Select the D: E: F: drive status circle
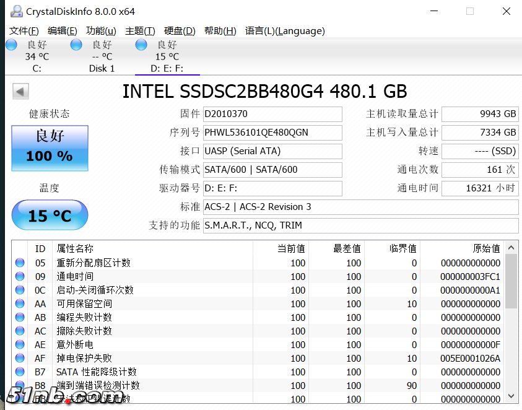The image size is (522, 410). click(141, 44)
